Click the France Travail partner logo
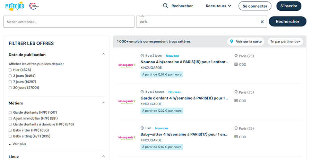This screenshot has width=312, height=160. pyautogui.click(x=34, y=6)
